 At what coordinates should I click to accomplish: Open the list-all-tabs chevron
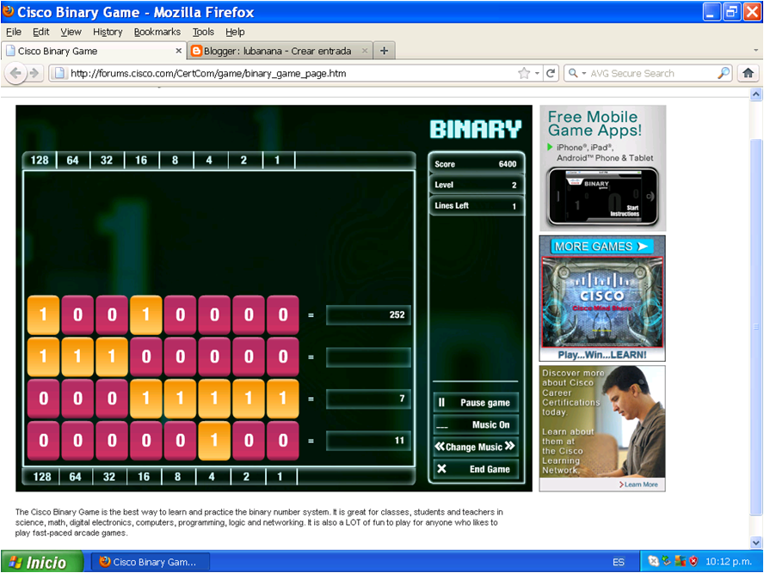[755, 50]
